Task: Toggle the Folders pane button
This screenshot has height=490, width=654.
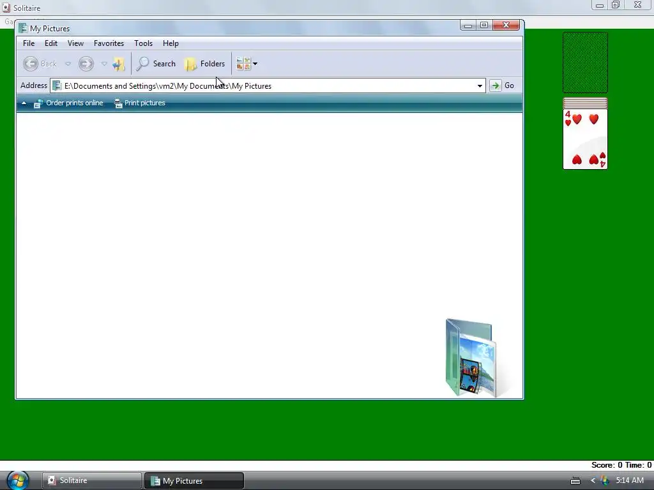Action: click(x=205, y=64)
